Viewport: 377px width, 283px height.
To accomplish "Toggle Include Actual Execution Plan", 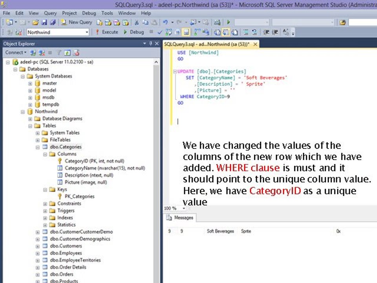I will coord(197,32).
